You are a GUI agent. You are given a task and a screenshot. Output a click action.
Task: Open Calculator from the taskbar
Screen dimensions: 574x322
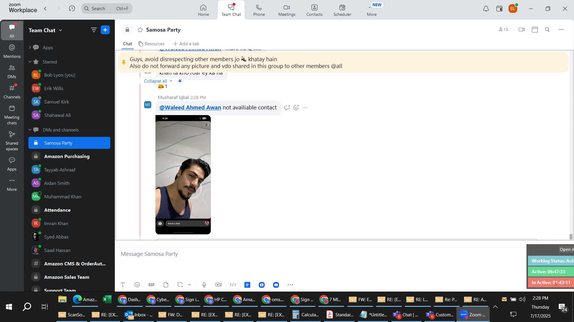coord(306,315)
